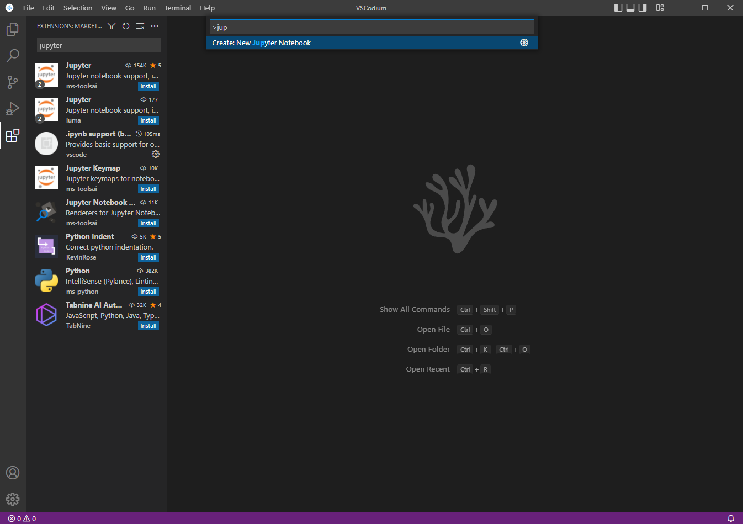Install Jupyter Notebook Renderers extension

click(148, 223)
